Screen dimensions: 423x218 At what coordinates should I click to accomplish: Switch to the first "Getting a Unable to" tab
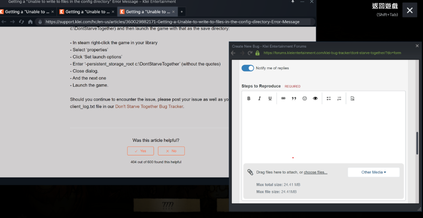coord(27,12)
